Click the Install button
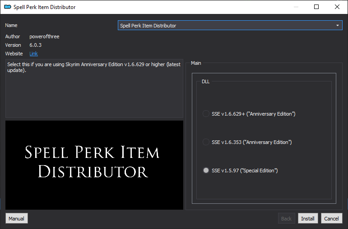Viewport: 348px width, 229px height. [308, 218]
